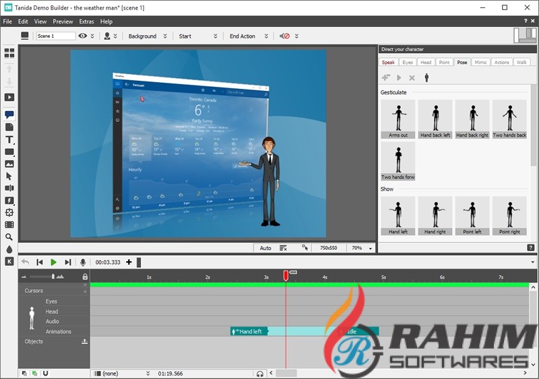Select the rectangle button tool
Screen dimensions: 539x379
[x=9, y=152]
